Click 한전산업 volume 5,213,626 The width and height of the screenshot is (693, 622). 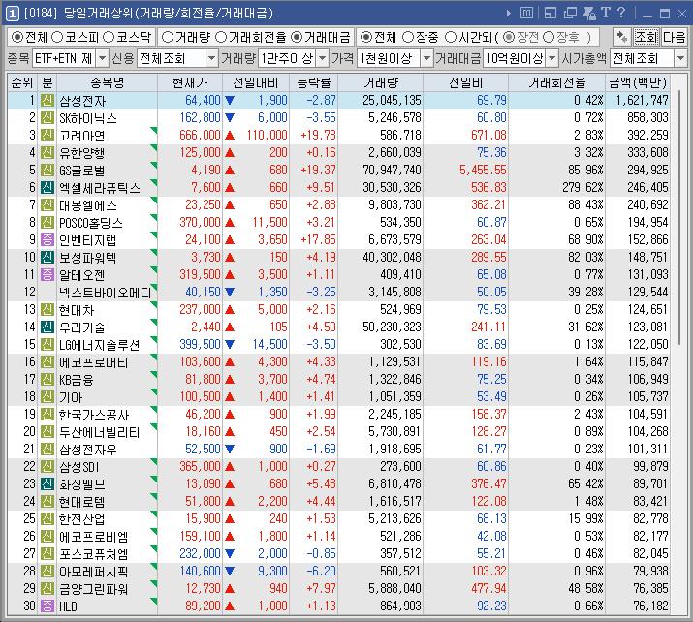coord(394,518)
